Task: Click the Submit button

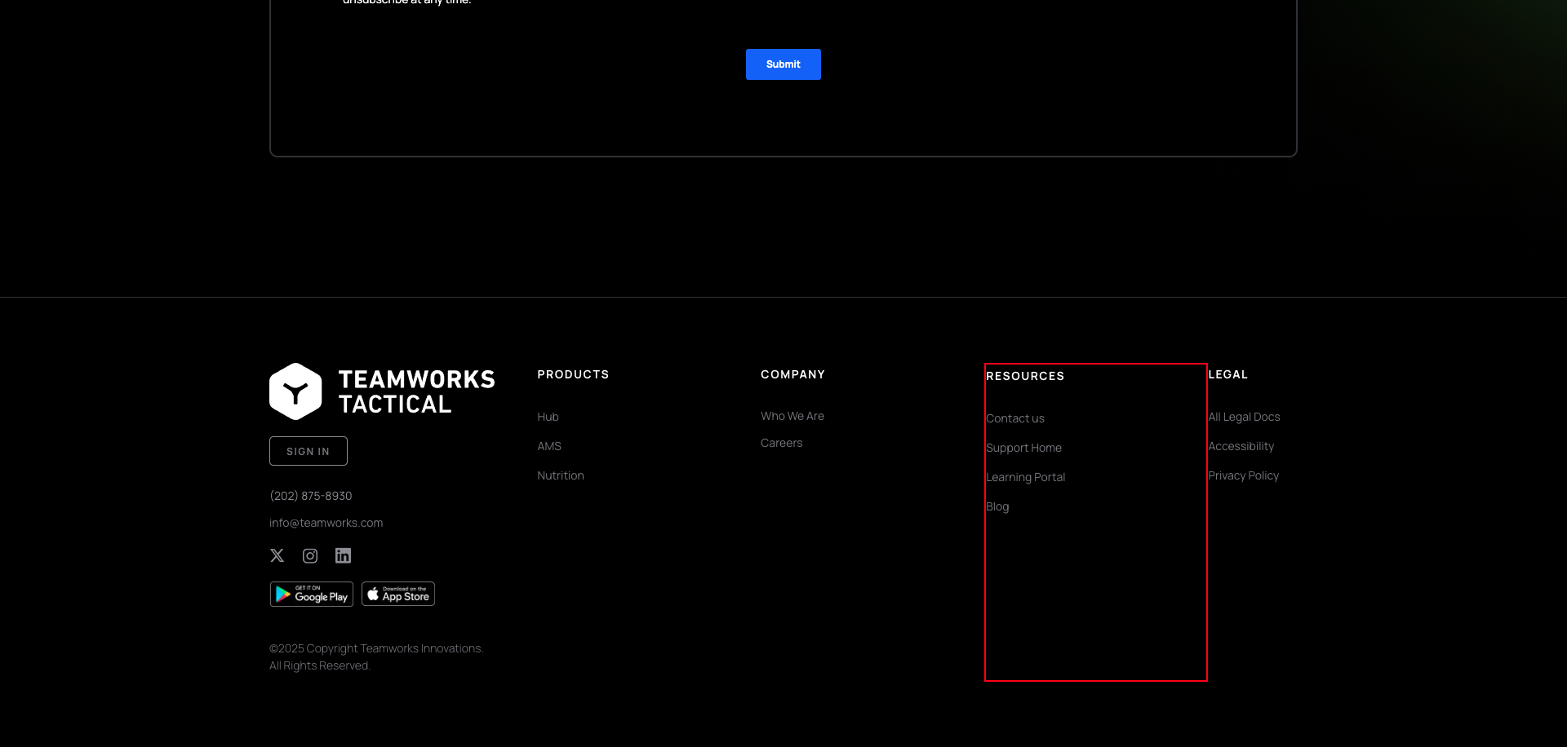Action: pyautogui.click(x=783, y=64)
